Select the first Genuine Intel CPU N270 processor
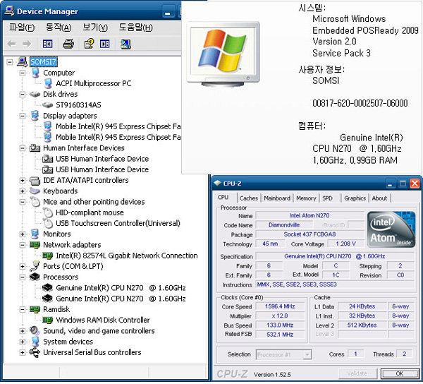The image size is (423, 384). pyautogui.click(x=121, y=288)
